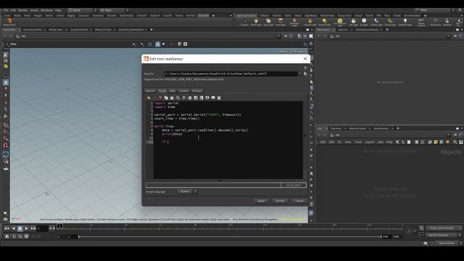Play the timeline forward
Viewport: 464px width, 261px height.
click(26, 228)
